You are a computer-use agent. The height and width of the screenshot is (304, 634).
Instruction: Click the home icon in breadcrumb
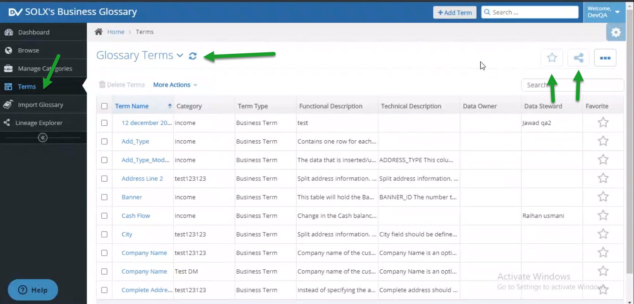[98, 32]
